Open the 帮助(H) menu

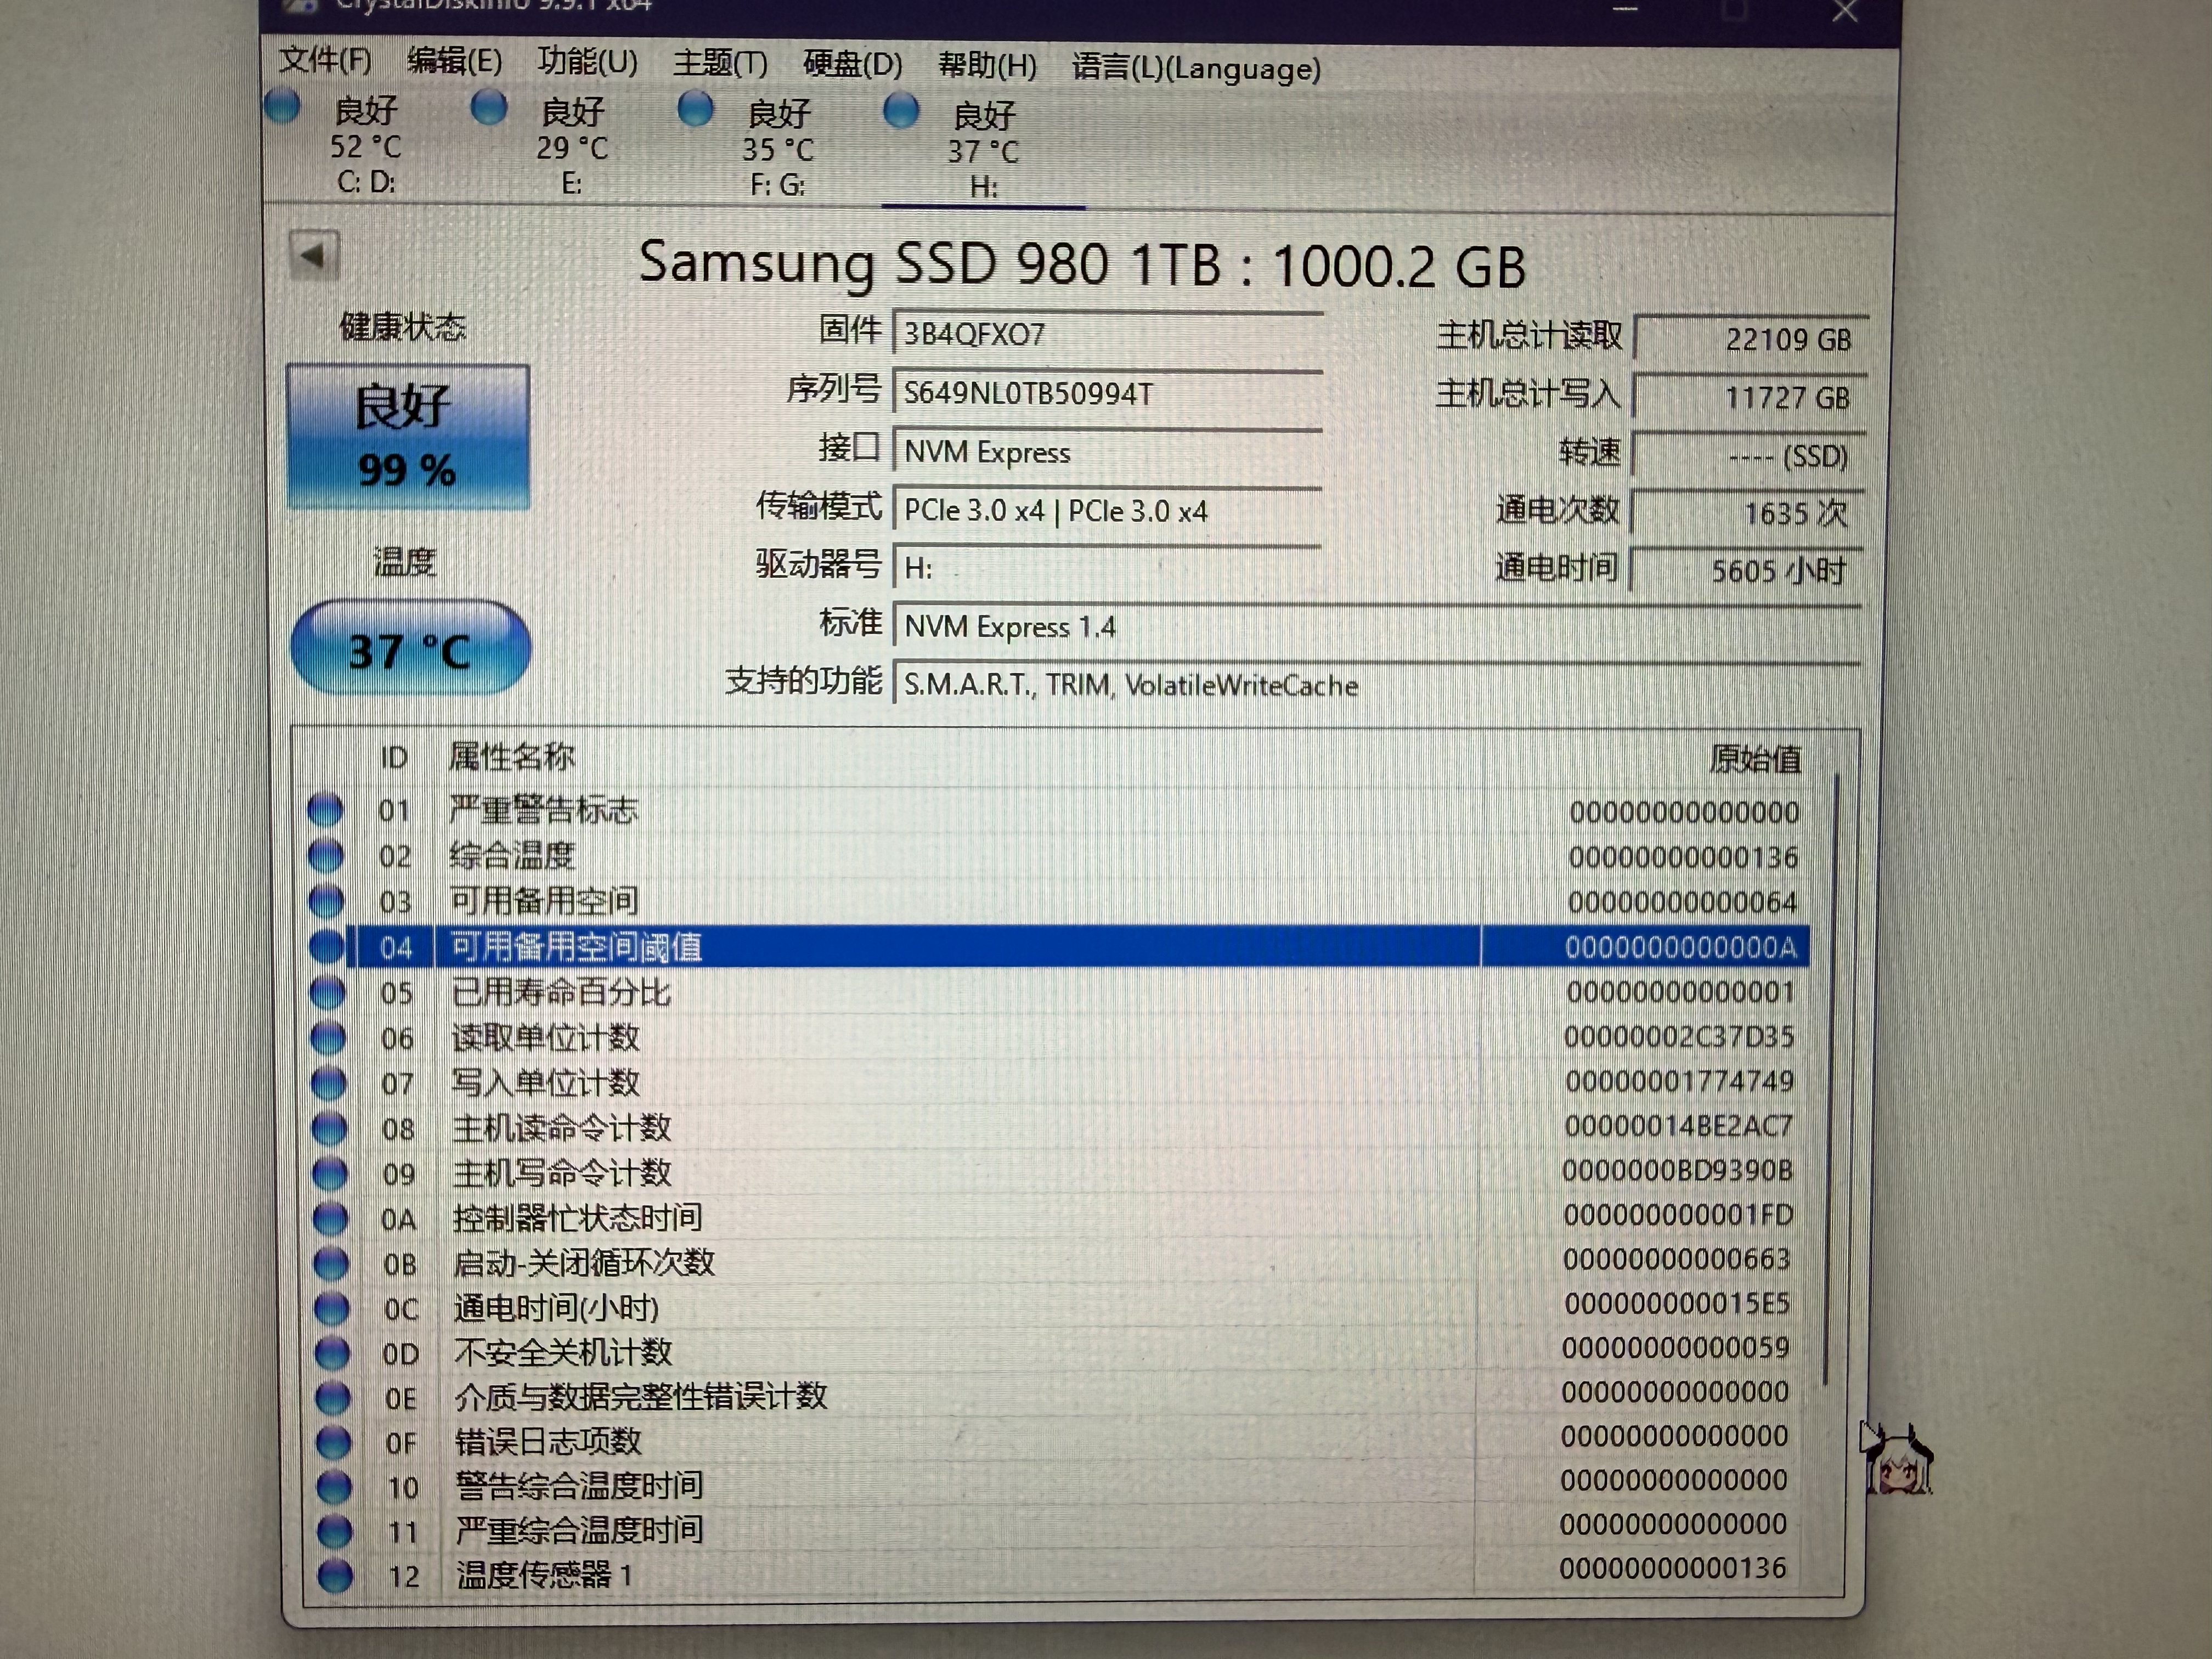[x=987, y=66]
